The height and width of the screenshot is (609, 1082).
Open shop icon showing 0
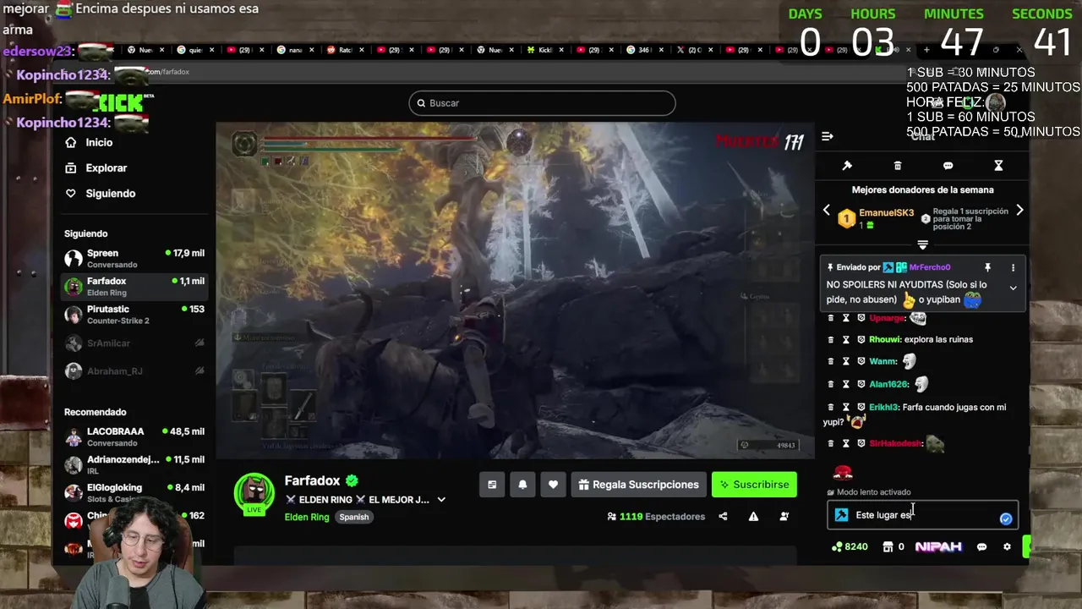point(894,546)
